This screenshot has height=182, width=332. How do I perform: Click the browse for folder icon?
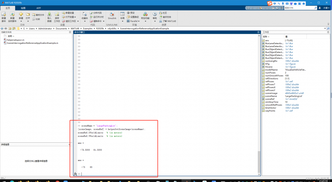point(14,29)
